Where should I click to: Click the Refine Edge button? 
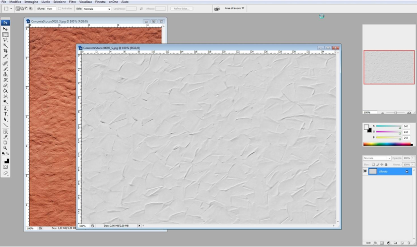[183, 8]
